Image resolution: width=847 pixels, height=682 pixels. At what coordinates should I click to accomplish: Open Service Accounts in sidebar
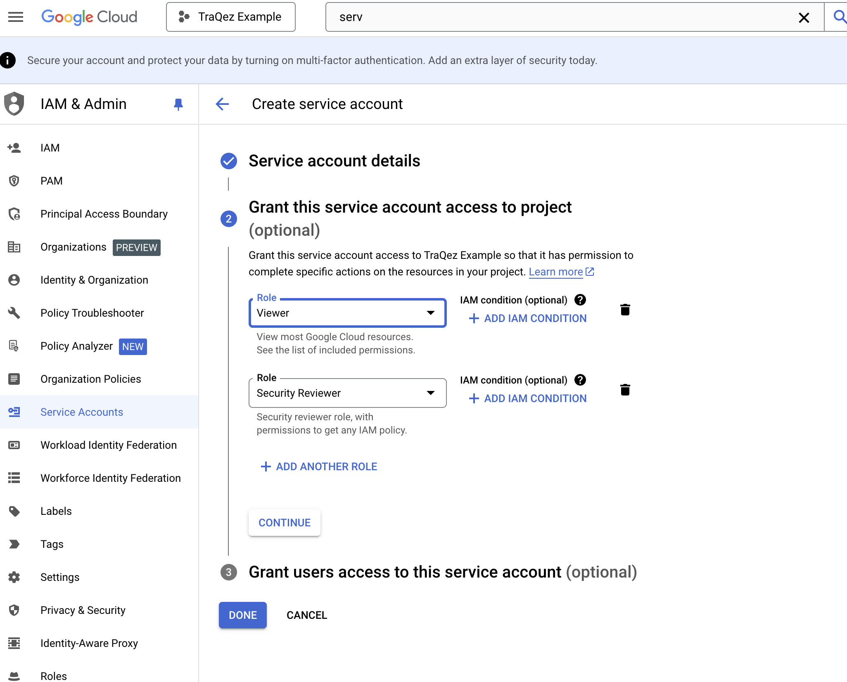coord(81,412)
